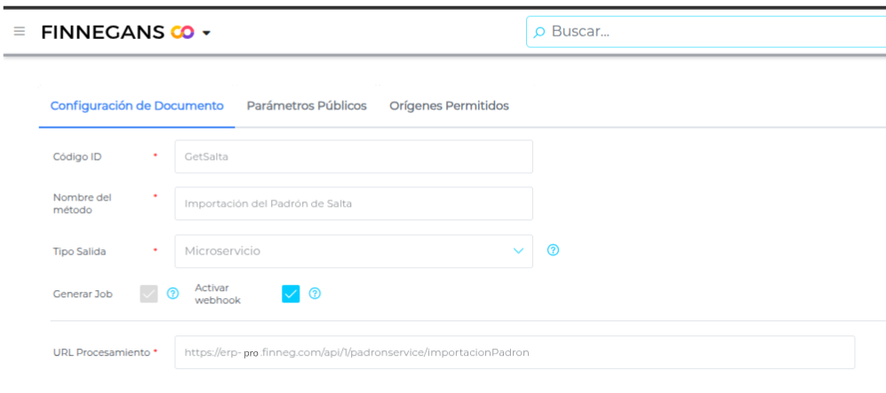Click the Nombre del método field
Image resolution: width=886 pixels, height=393 pixels.
[354, 203]
